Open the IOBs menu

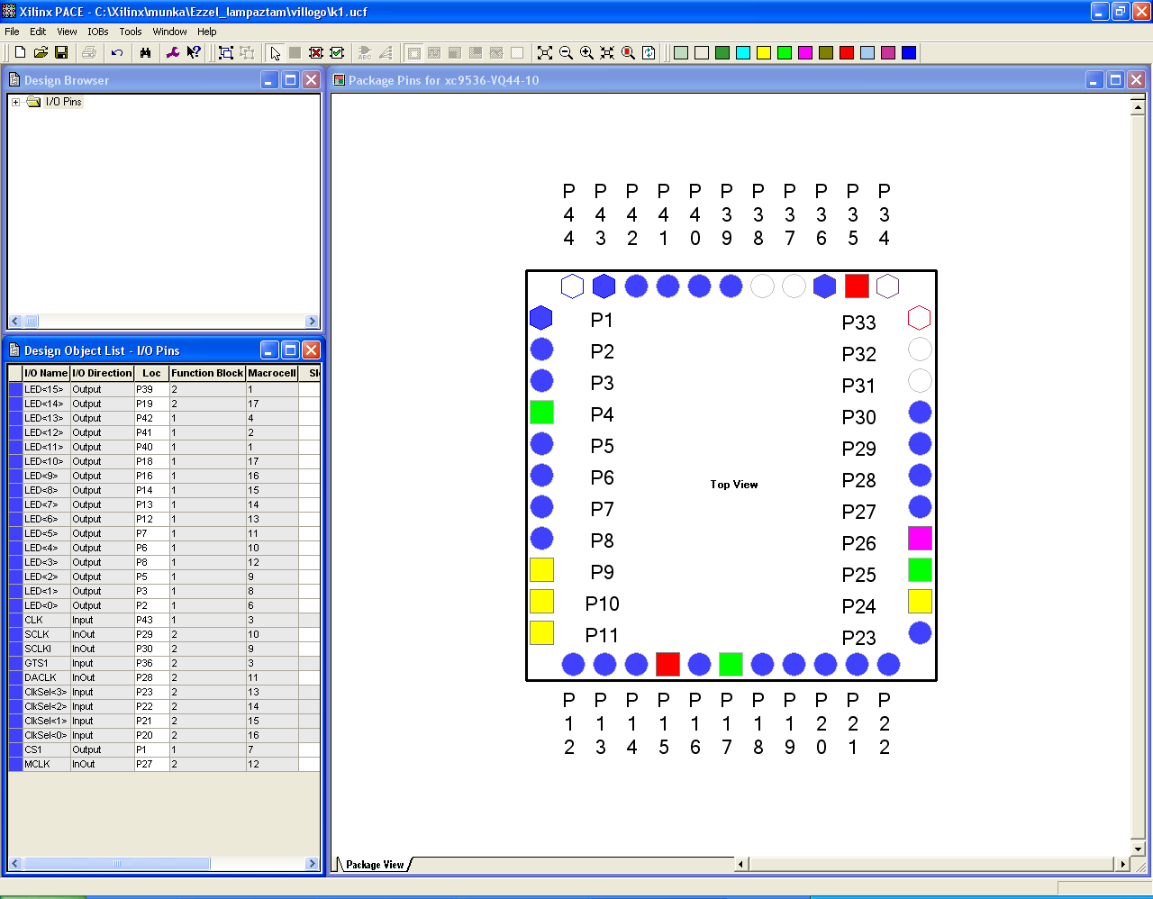point(98,32)
